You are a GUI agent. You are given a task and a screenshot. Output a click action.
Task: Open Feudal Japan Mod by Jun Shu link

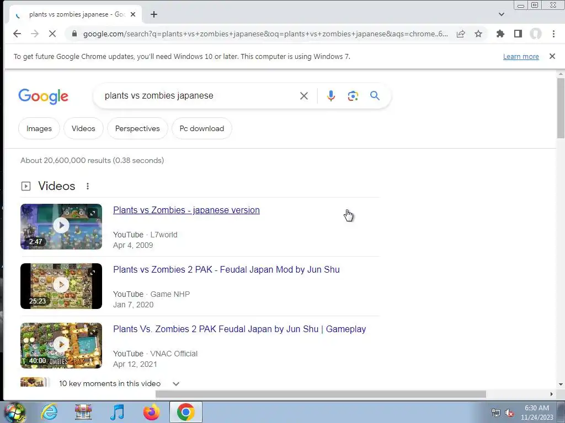[226, 269]
